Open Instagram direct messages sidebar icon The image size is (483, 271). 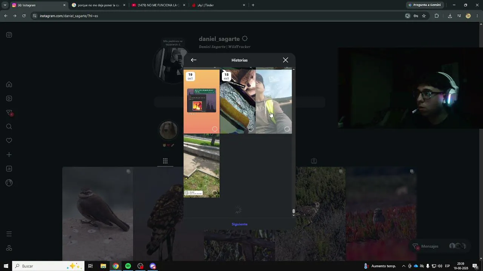9,113
